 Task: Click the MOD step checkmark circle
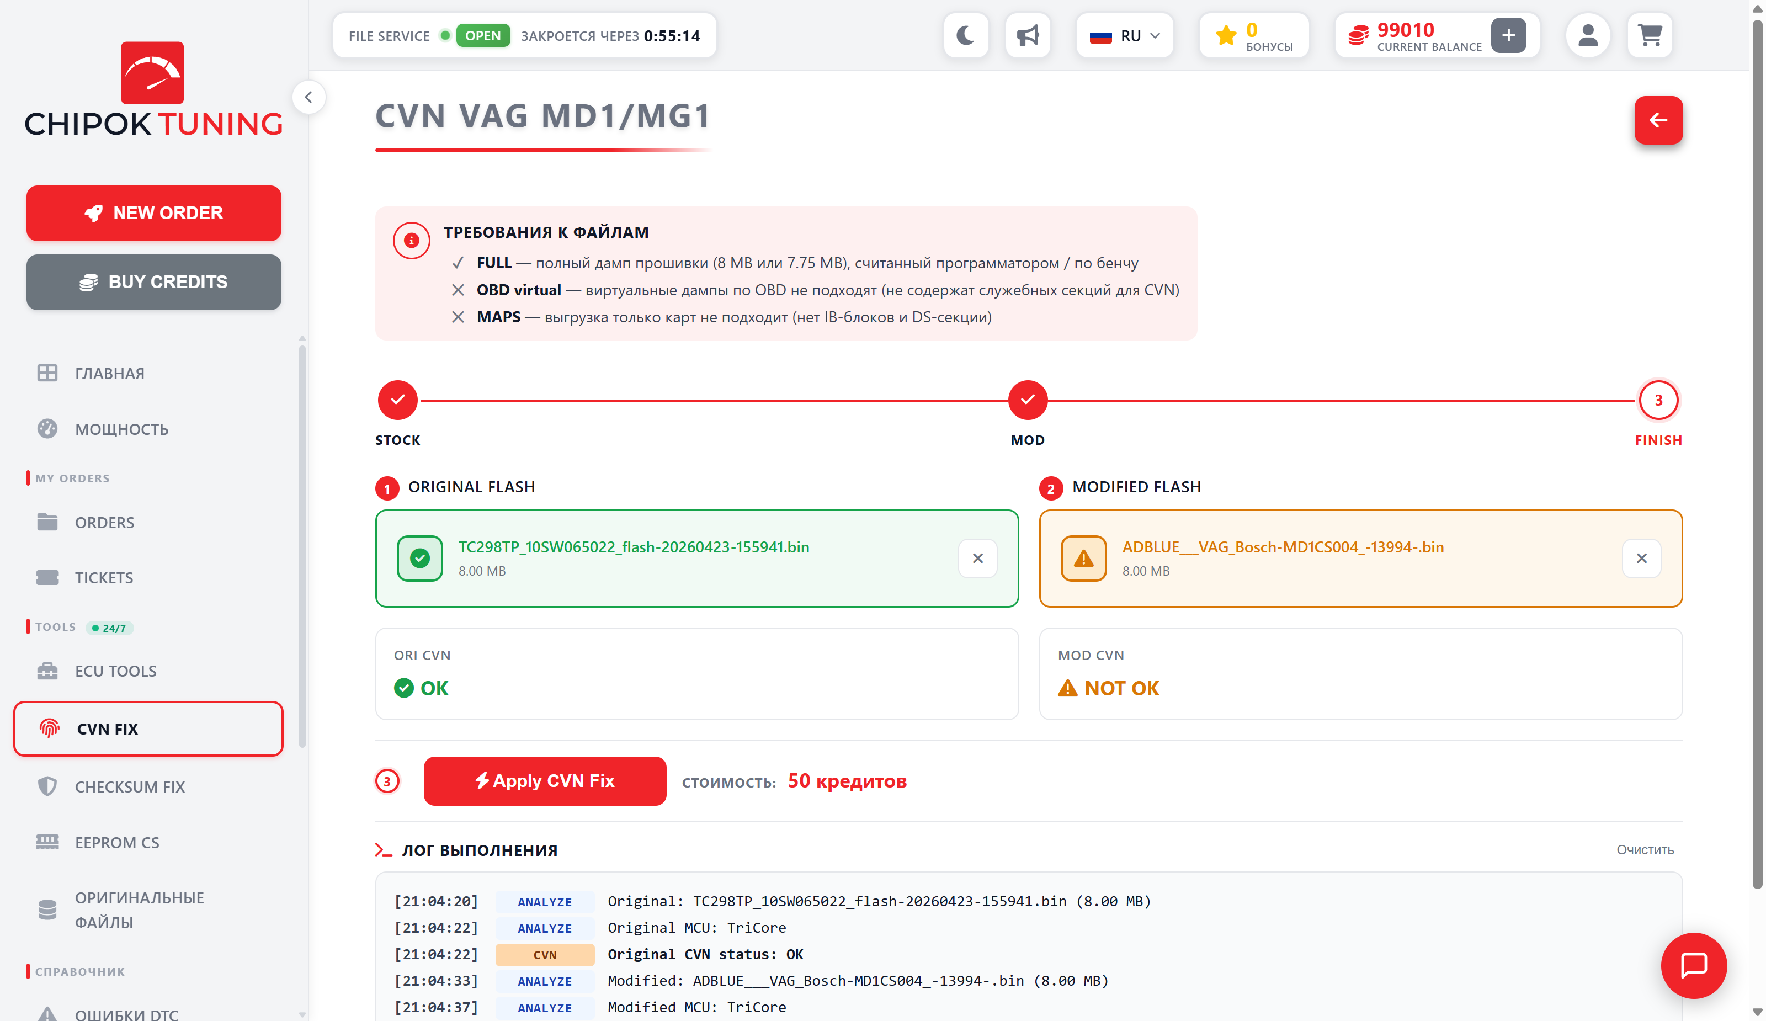(x=1028, y=400)
